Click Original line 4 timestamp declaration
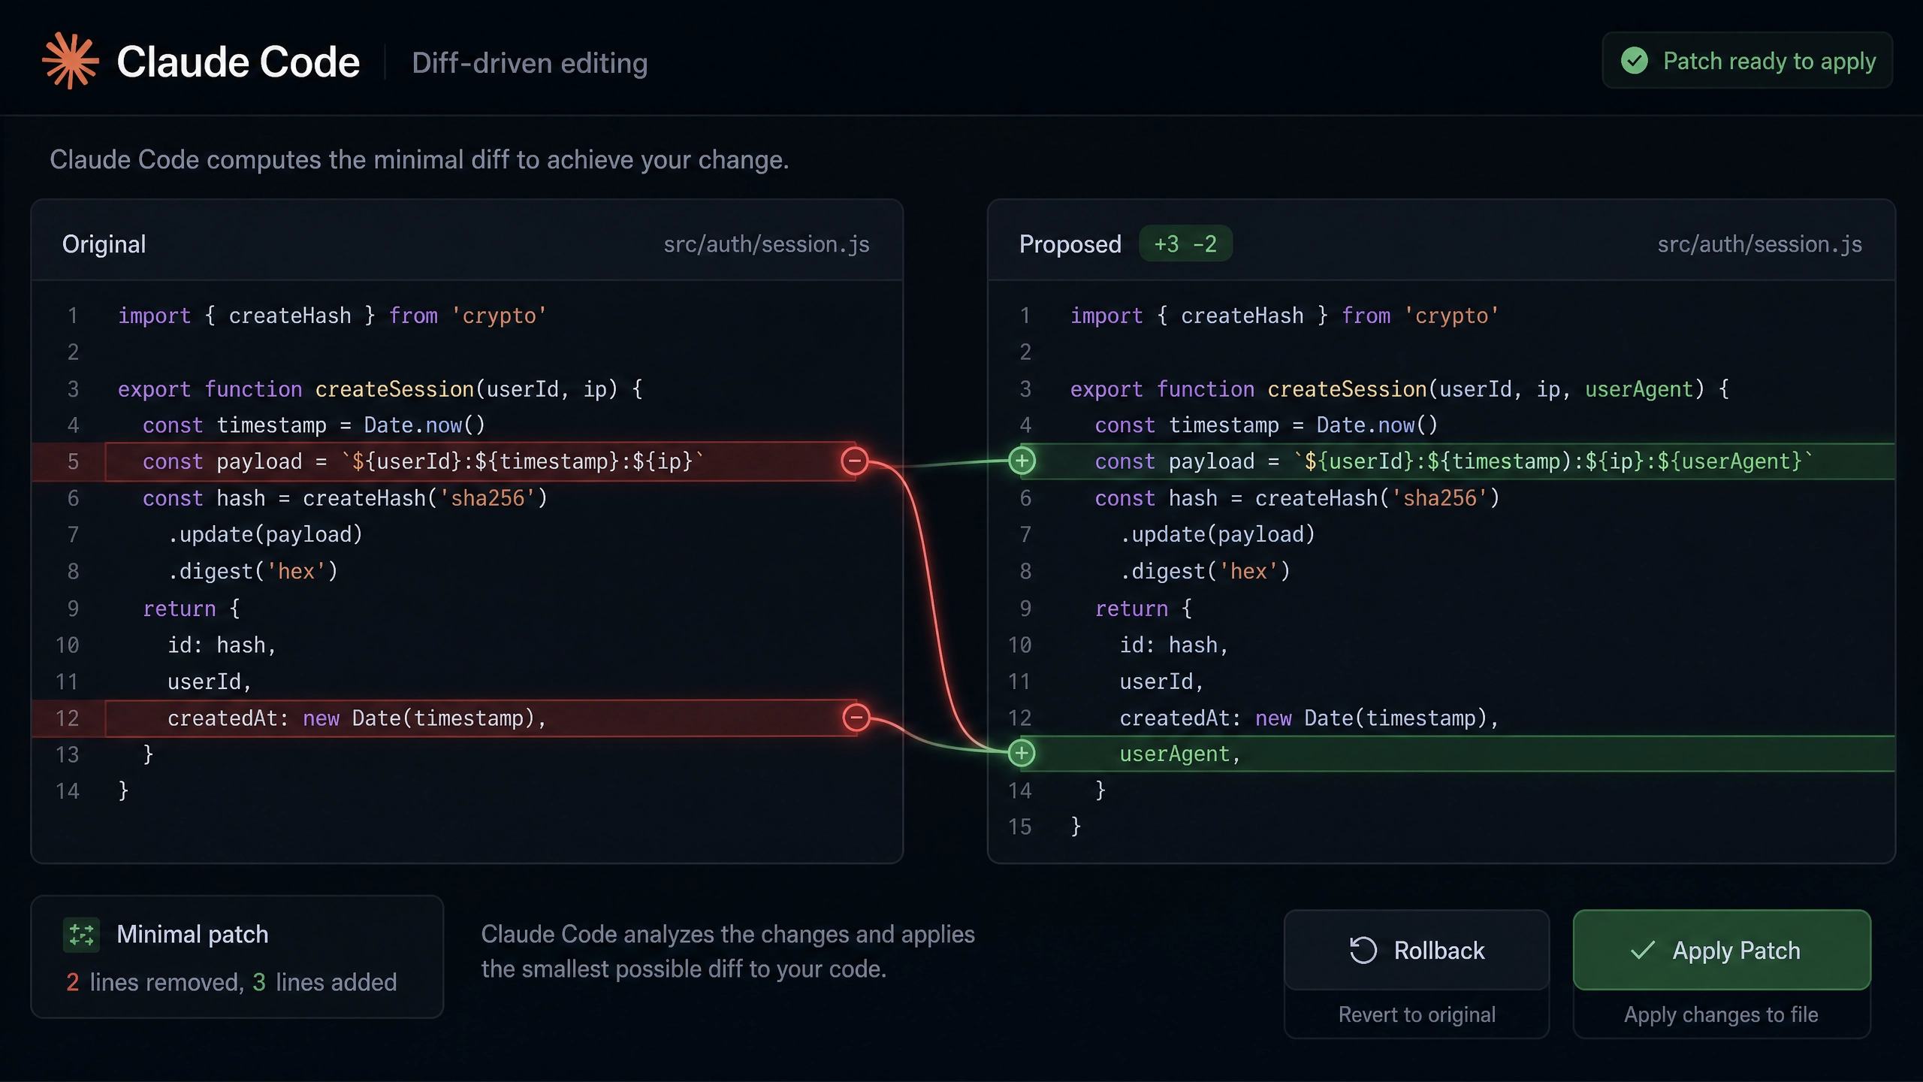 314,425
